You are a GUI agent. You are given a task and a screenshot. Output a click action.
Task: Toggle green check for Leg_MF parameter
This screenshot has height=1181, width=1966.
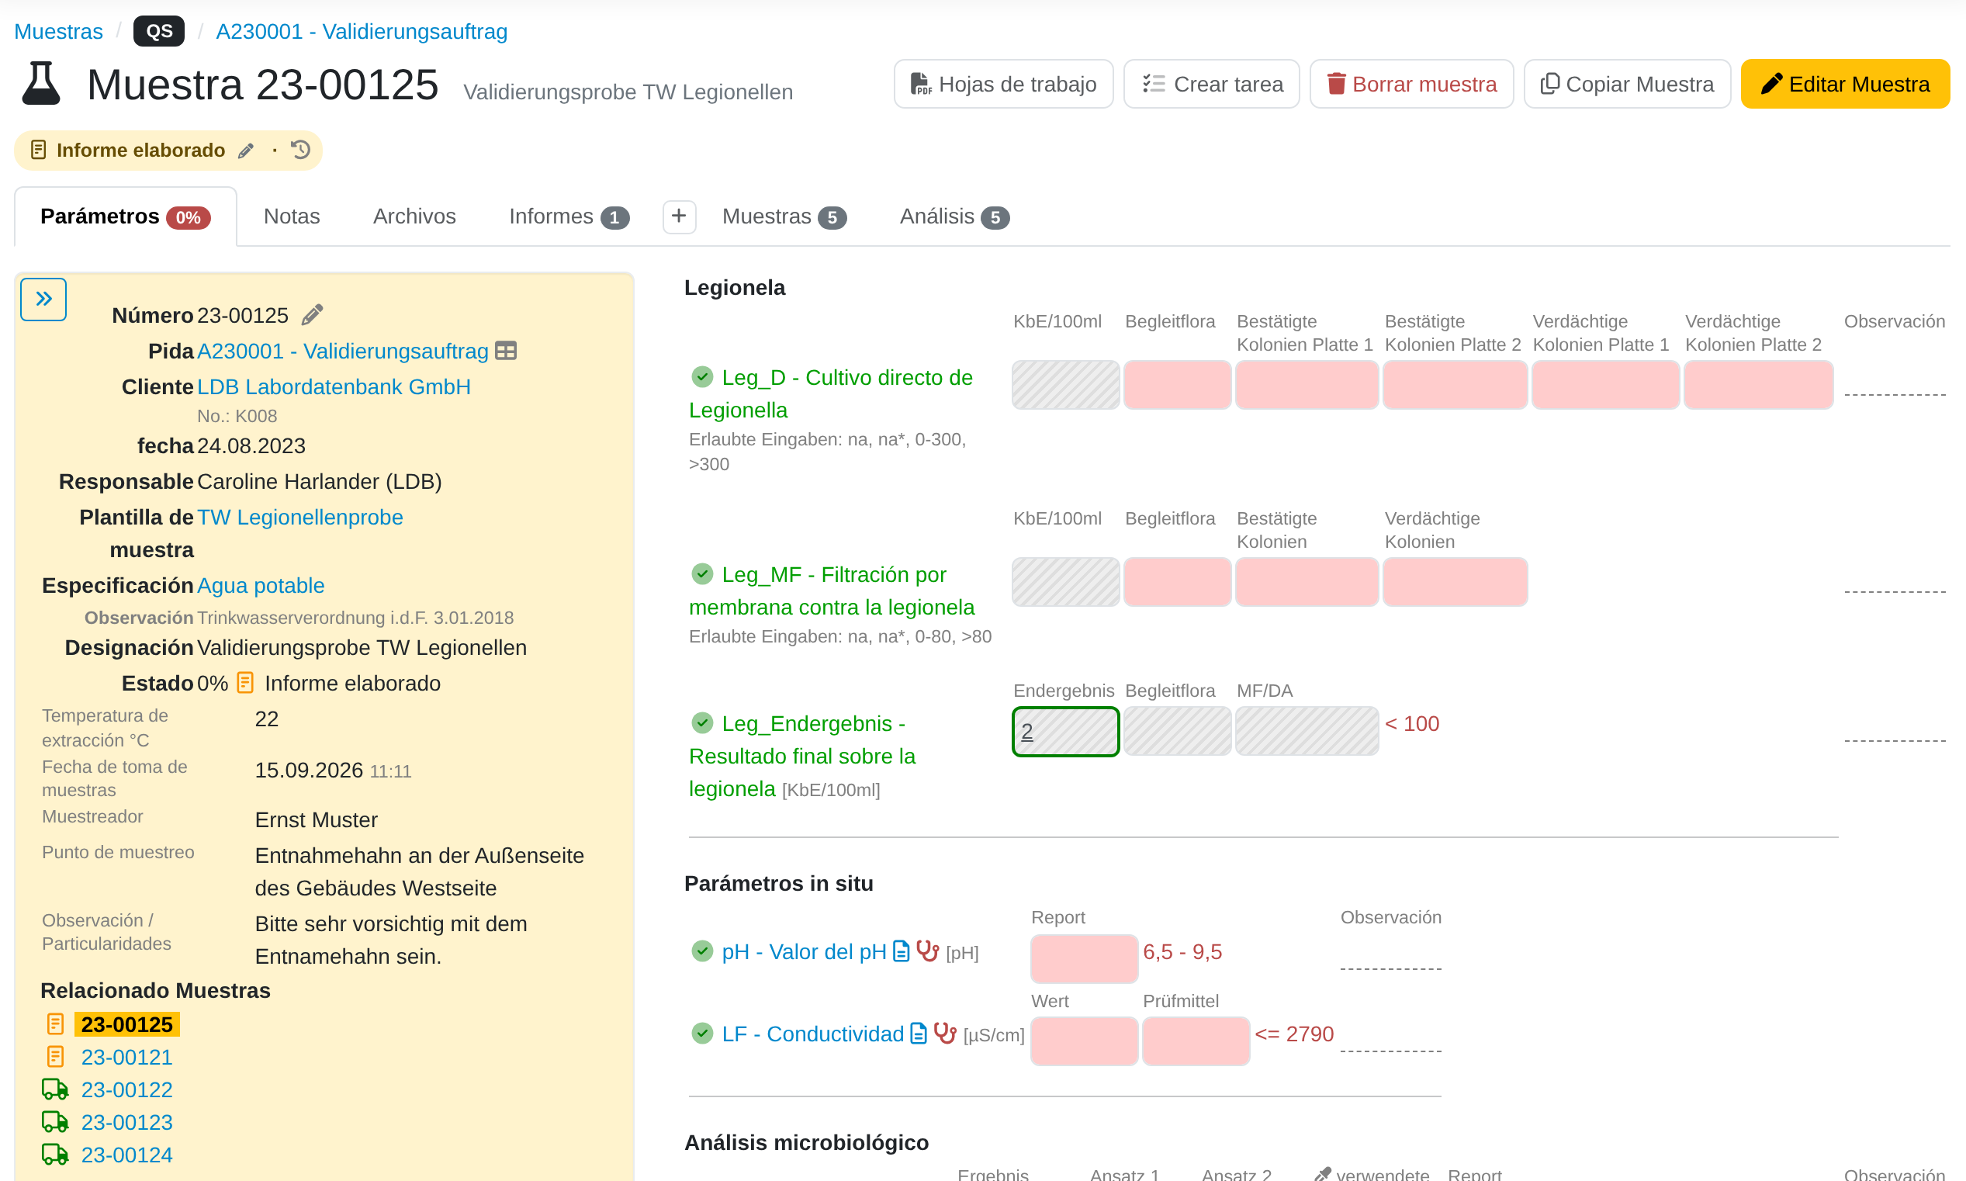click(x=701, y=573)
